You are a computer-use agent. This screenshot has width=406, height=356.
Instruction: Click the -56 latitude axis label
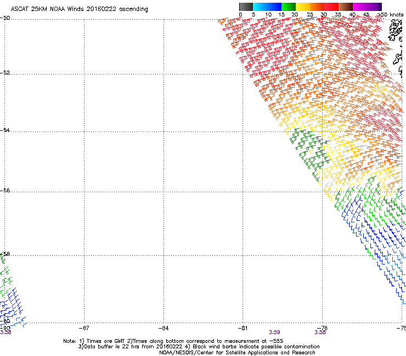[x=5, y=190]
